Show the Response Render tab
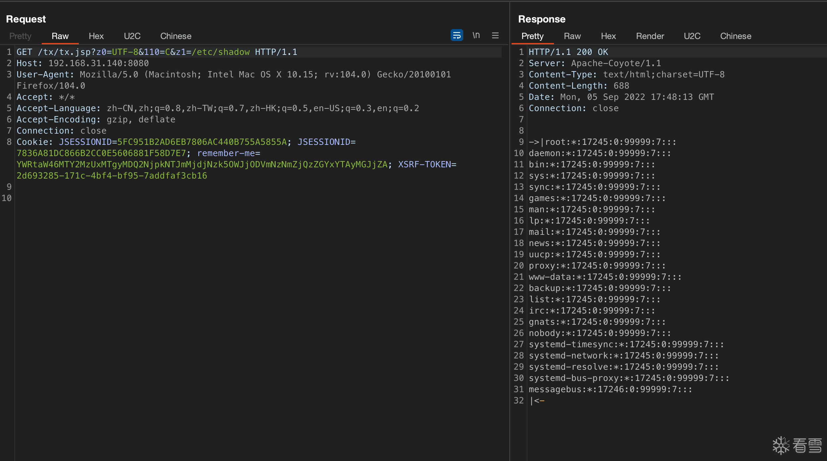Viewport: 827px width, 461px height. pyautogui.click(x=650, y=36)
